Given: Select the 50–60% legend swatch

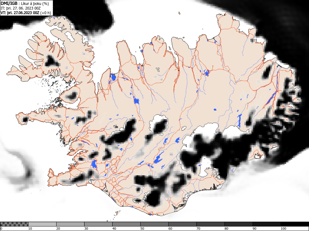Looking at the screenshot, I should point(154,224).
